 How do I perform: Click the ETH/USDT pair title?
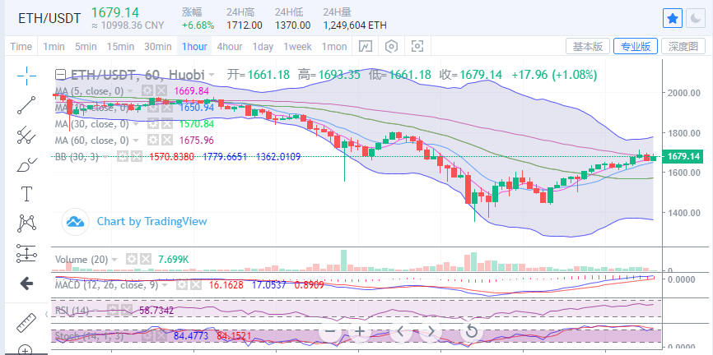49,19
